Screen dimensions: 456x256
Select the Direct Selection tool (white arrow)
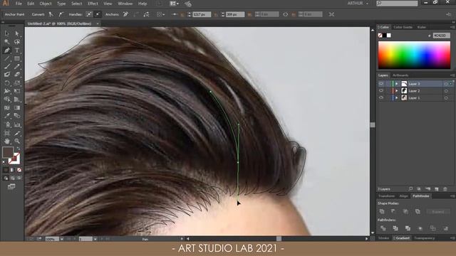point(17,33)
